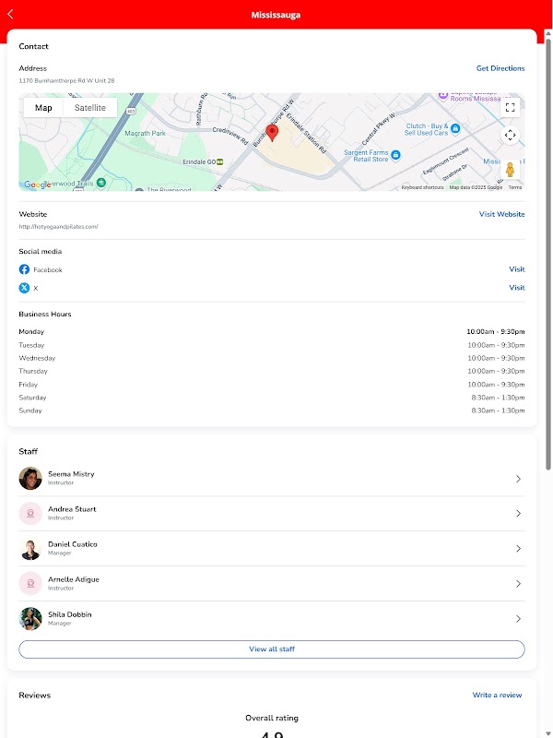Select Arnelle Adigue's name

(x=74, y=579)
